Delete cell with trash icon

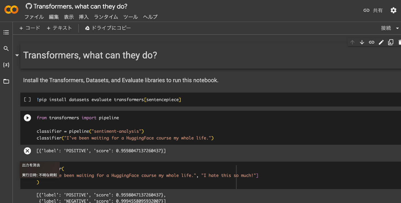pos(400,42)
